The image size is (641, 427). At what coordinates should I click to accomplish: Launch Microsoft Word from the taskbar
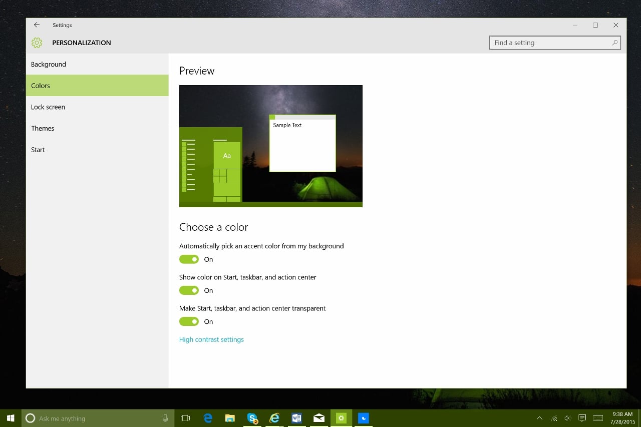tap(296, 417)
